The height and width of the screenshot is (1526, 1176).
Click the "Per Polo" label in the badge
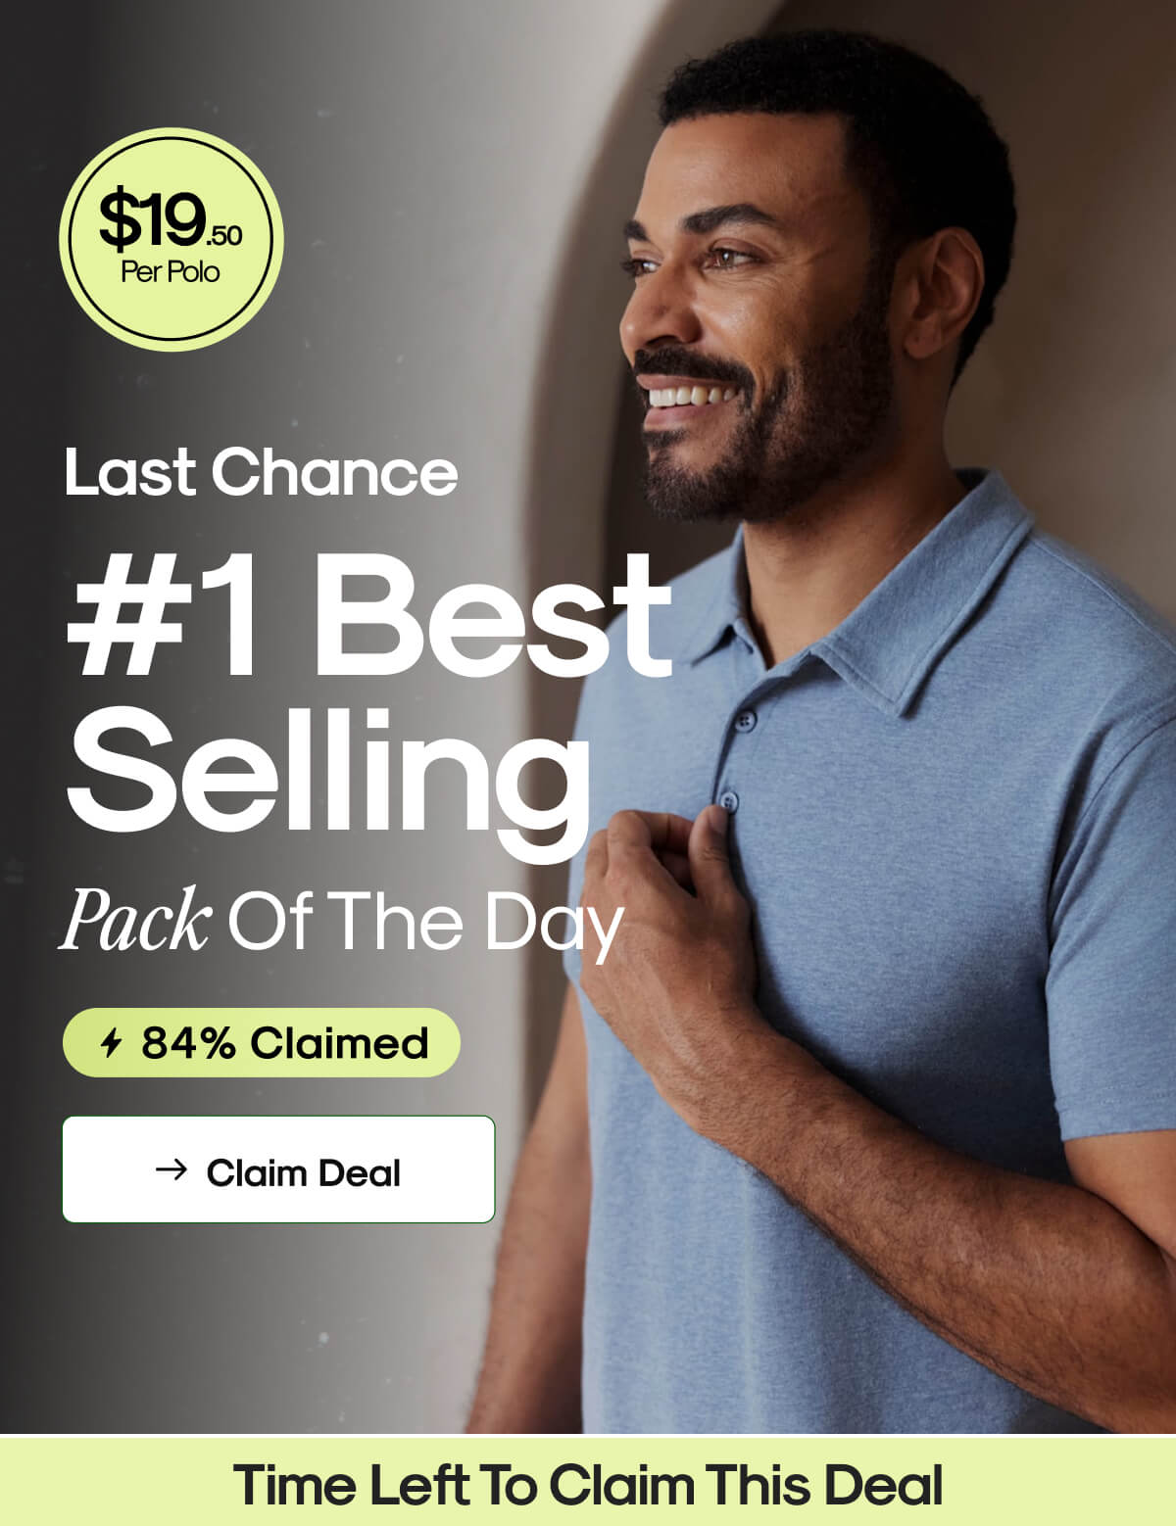pos(171,271)
